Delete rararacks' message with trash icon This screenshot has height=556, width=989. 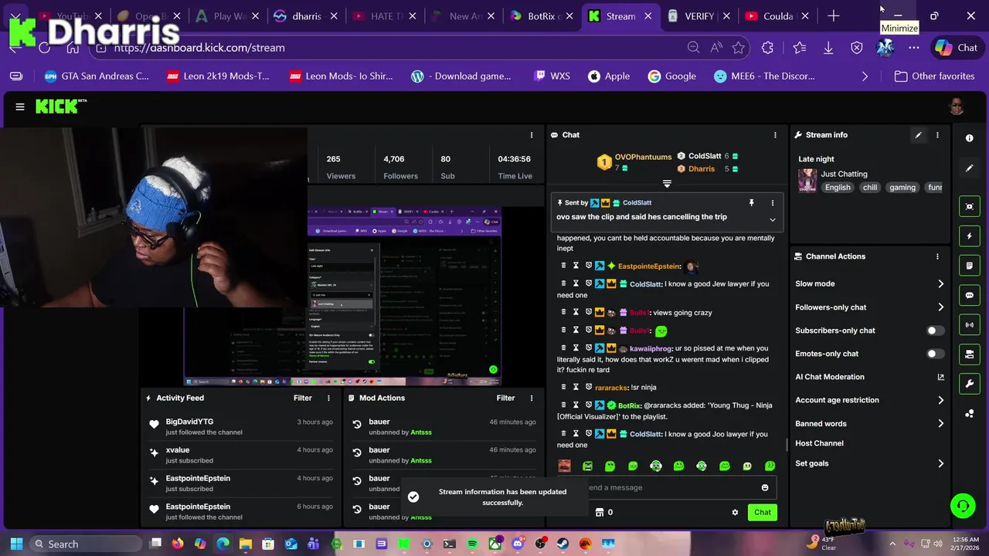[x=564, y=387]
